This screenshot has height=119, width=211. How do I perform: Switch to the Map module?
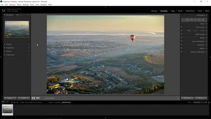click(x=173, y=11)
